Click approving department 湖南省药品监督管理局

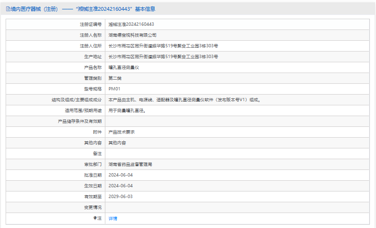(130, 164)
